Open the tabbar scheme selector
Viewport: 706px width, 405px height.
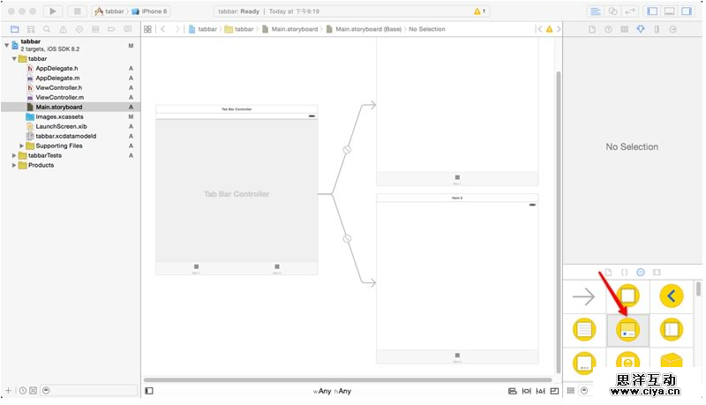(109, 11)
